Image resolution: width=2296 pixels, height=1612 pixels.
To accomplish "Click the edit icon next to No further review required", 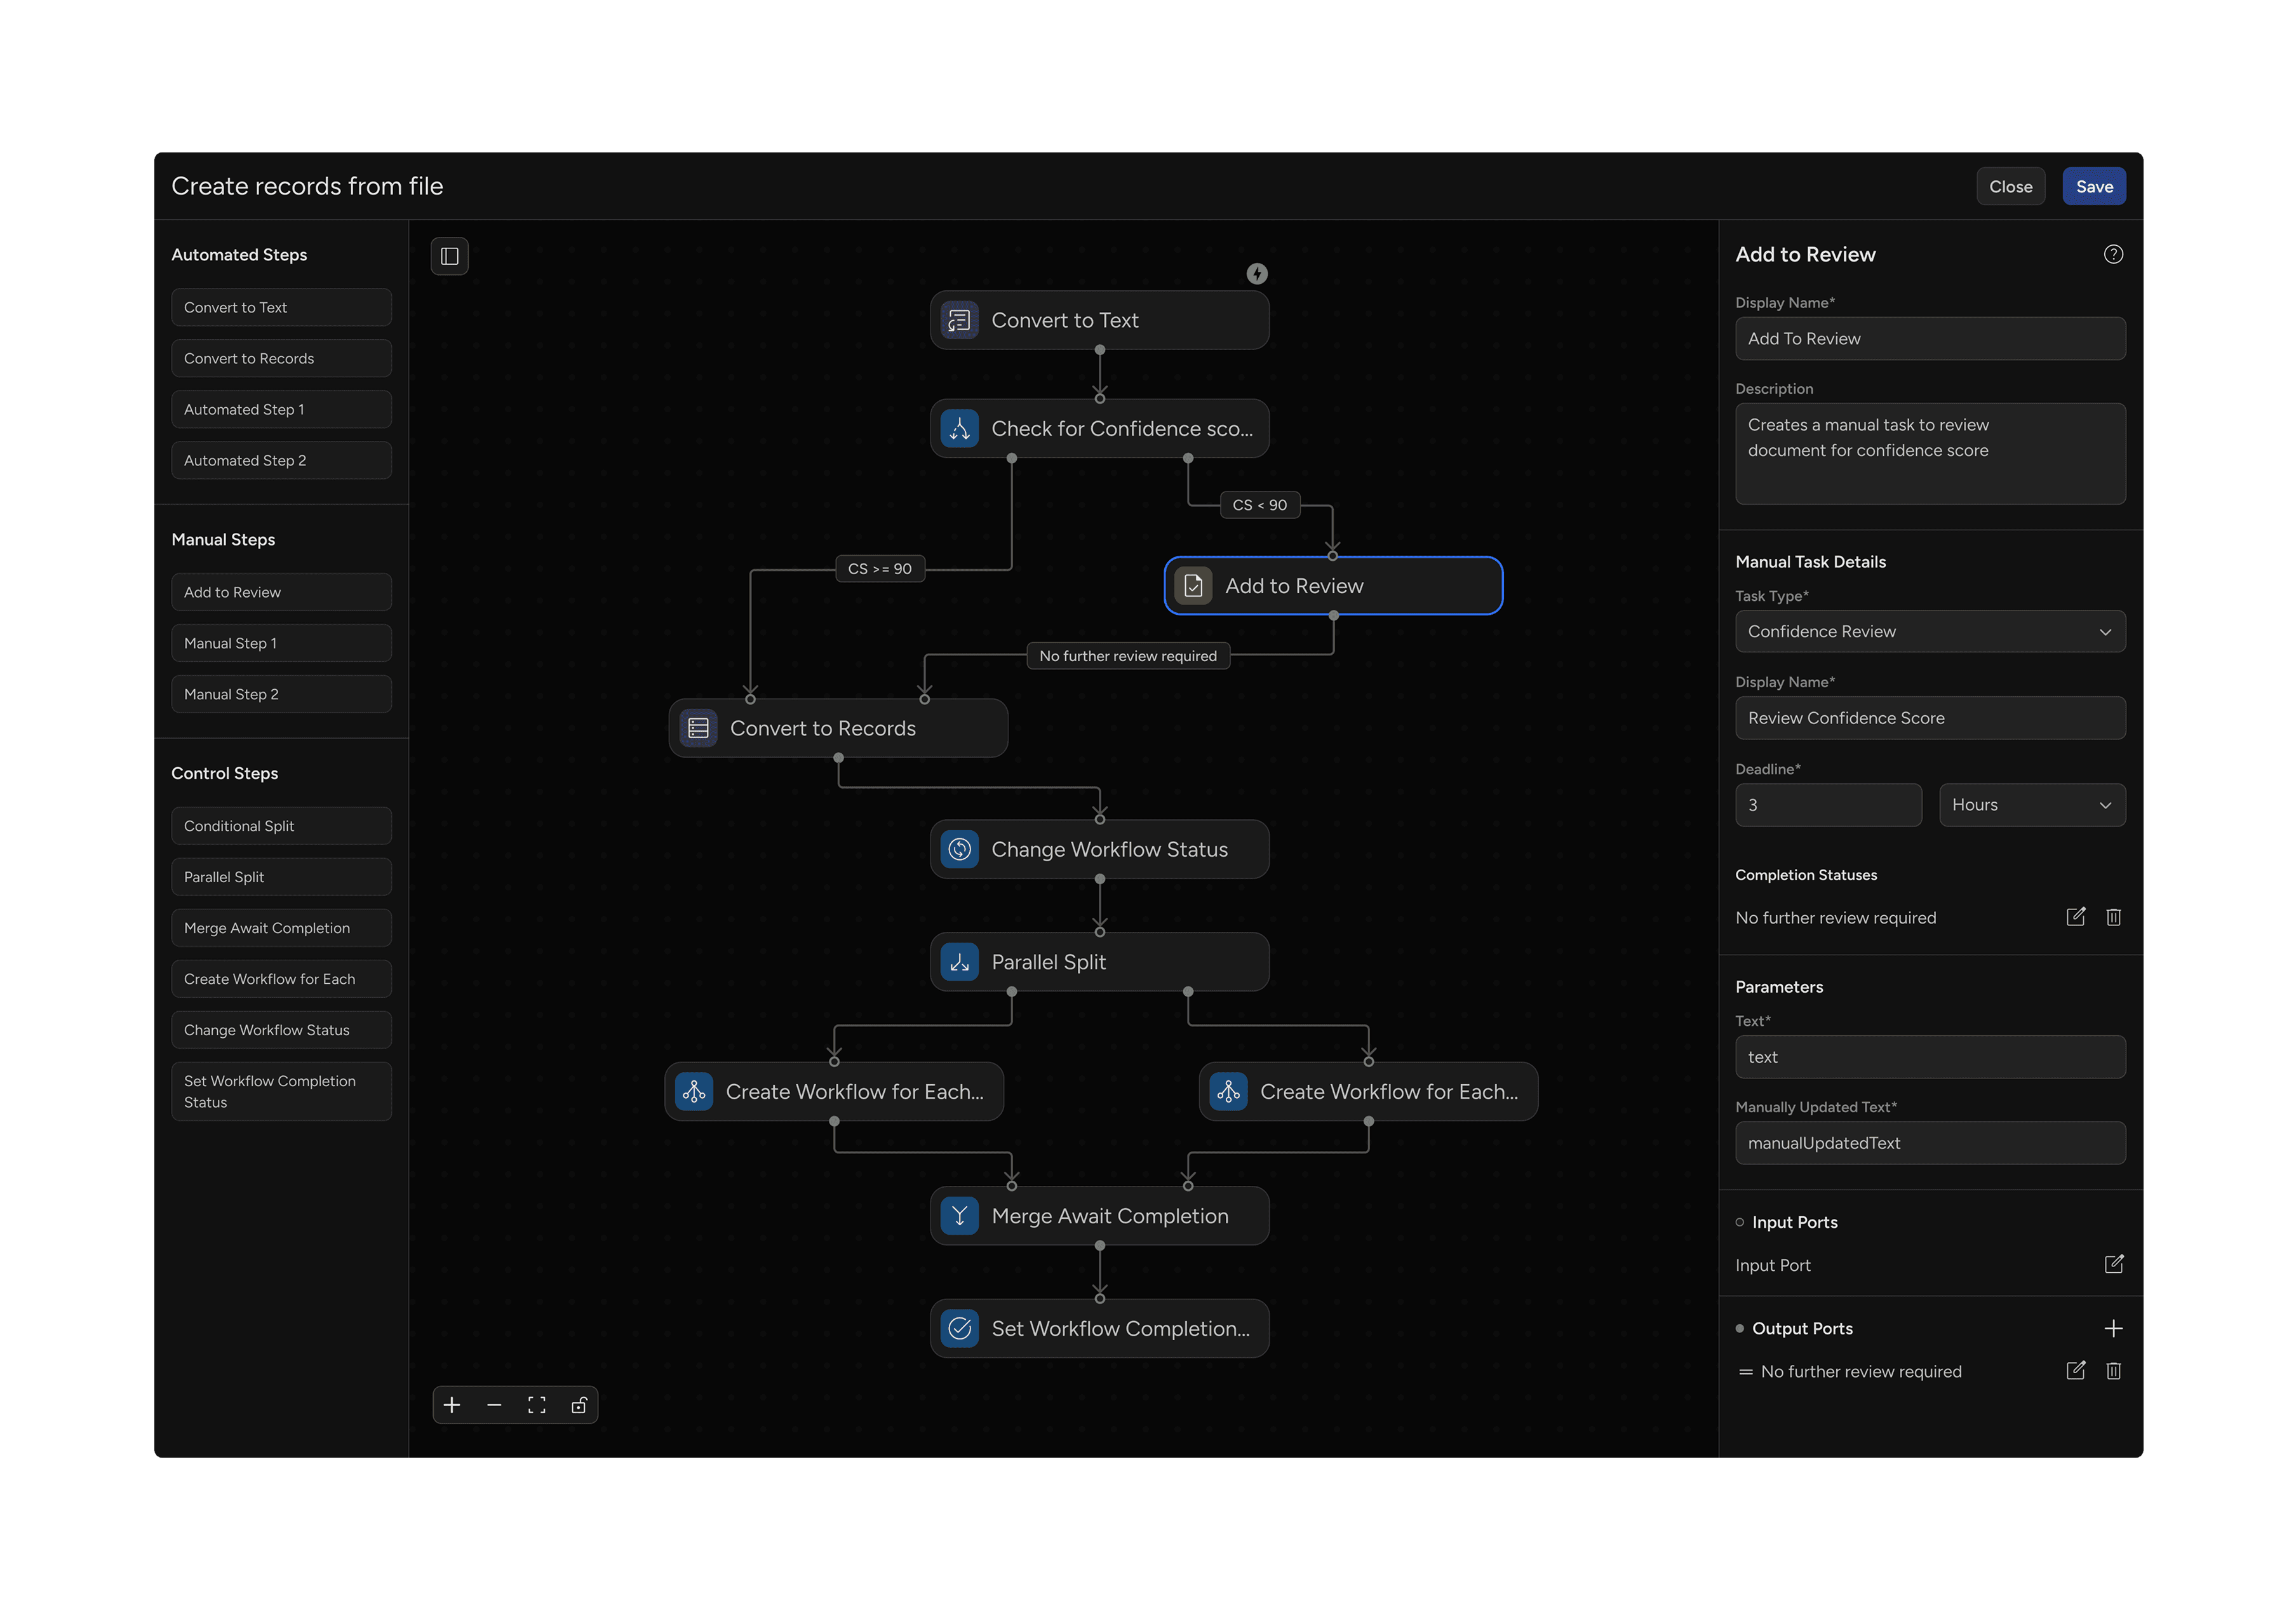I will [2076, 917].
